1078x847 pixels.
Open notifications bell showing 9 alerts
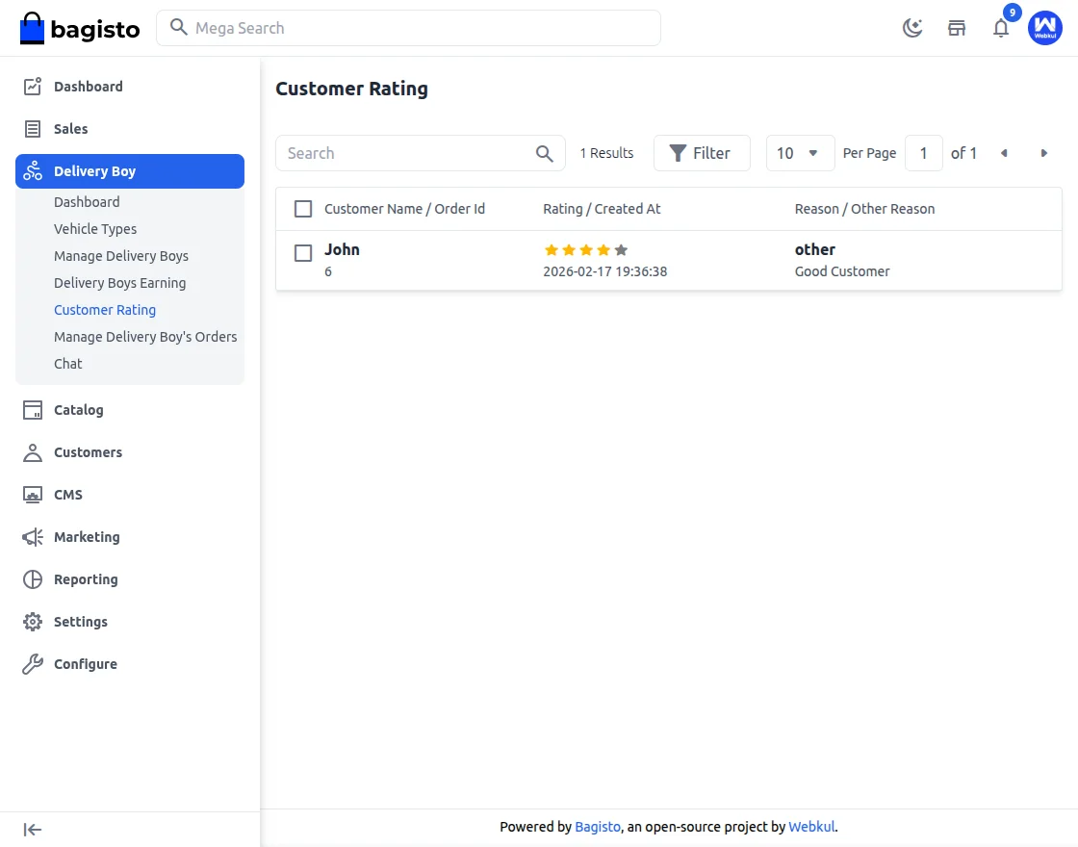click(x=1001, y=28)
